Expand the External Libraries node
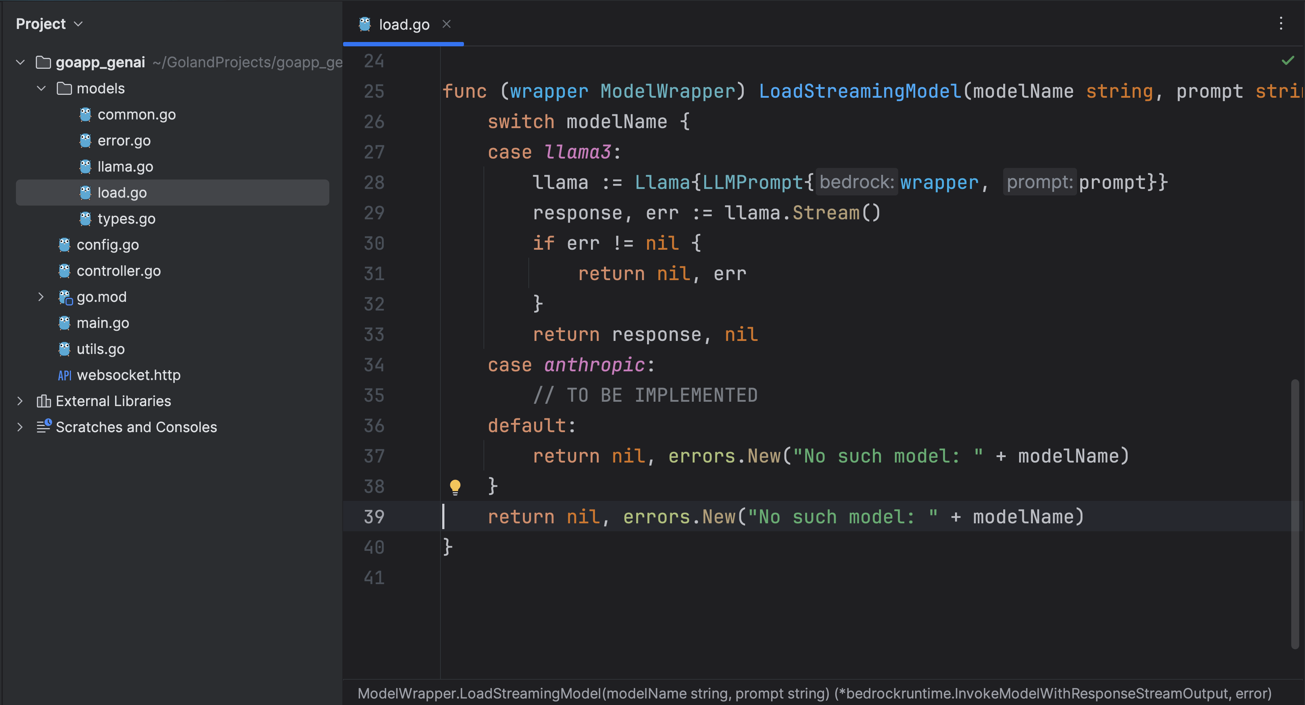 pyautogui.click(x=20, y=401)
